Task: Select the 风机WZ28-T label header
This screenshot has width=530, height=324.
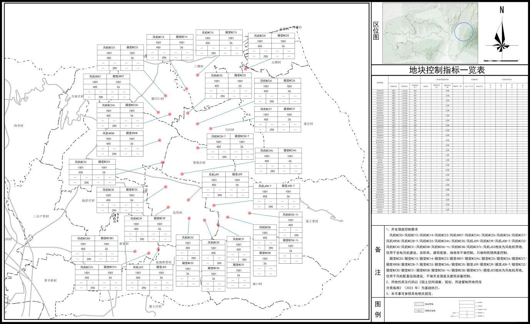Action: (218, 136)
